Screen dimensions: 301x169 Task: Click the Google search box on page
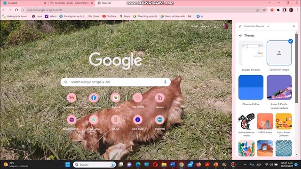116,82
